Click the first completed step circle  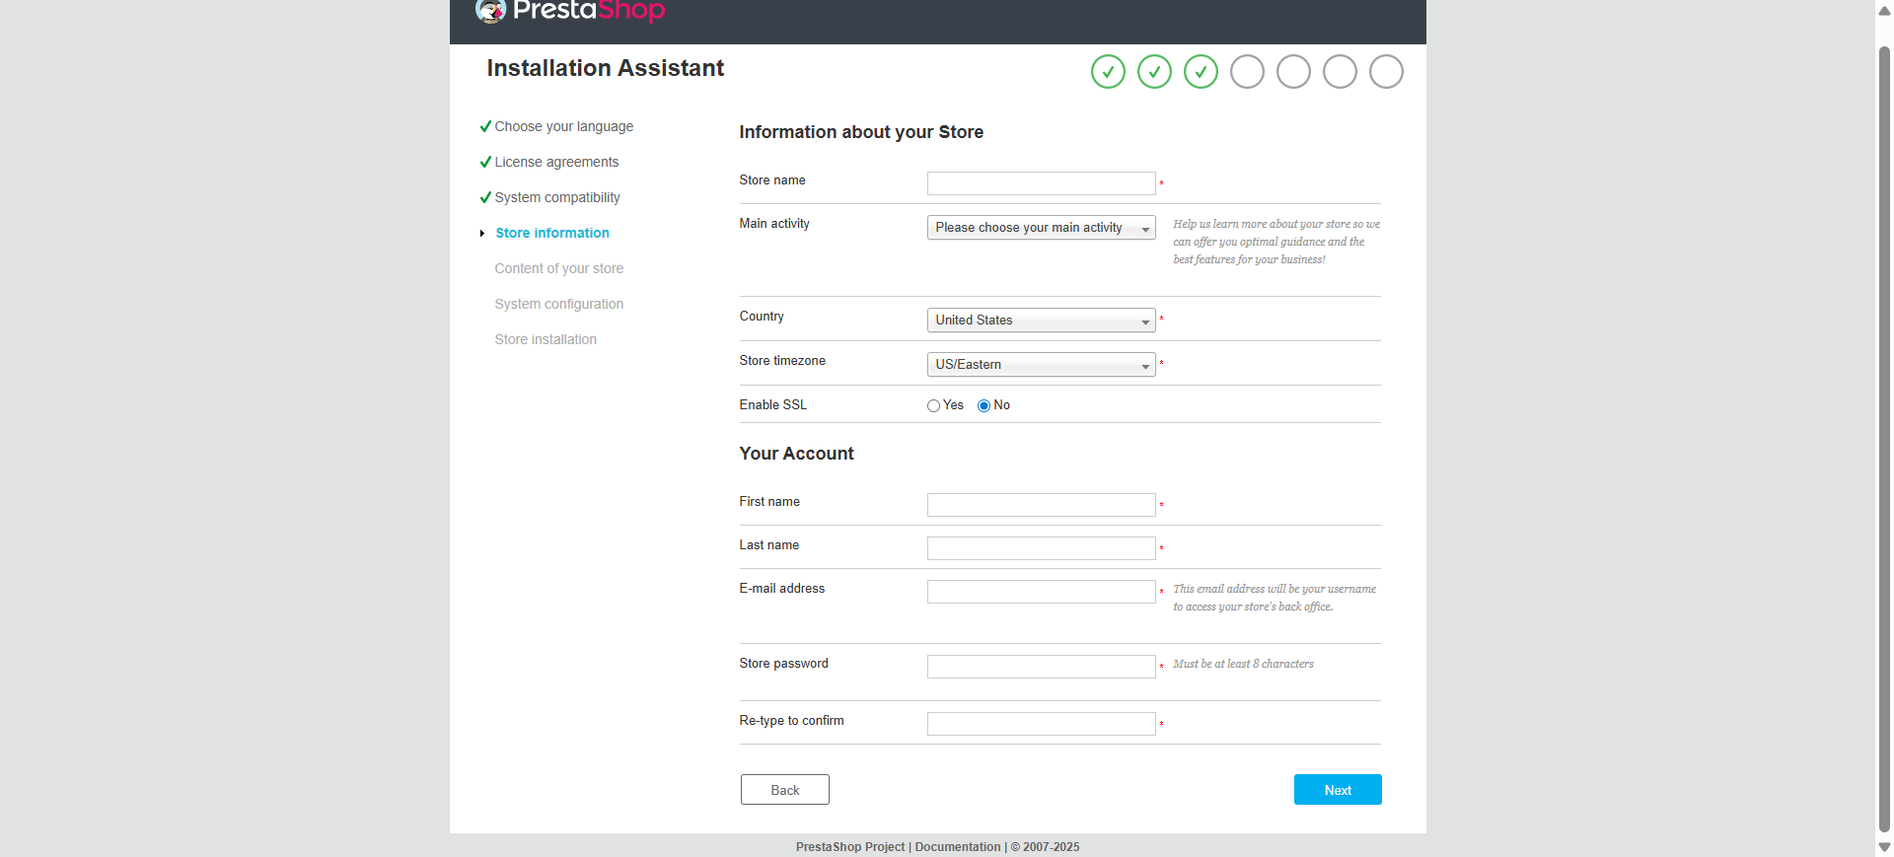pyautogui.click(x=1108, y=72)
